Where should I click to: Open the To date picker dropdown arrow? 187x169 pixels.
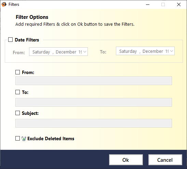[172, 51]
